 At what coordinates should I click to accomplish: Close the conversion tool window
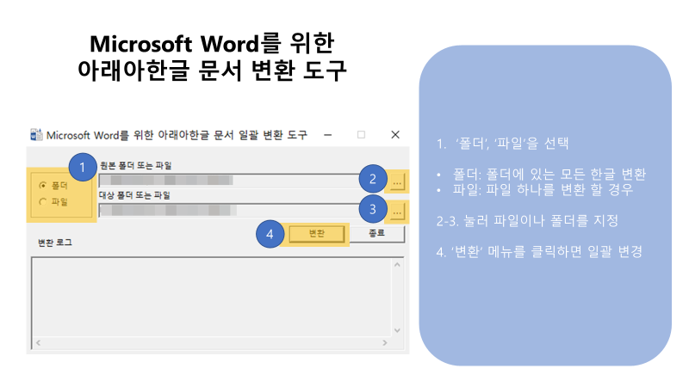tap(395, 135)
